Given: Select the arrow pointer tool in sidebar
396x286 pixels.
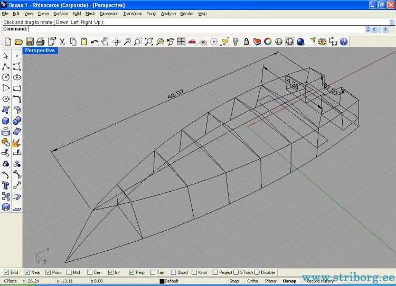Looking at the screenshot, I should (6, 56).
